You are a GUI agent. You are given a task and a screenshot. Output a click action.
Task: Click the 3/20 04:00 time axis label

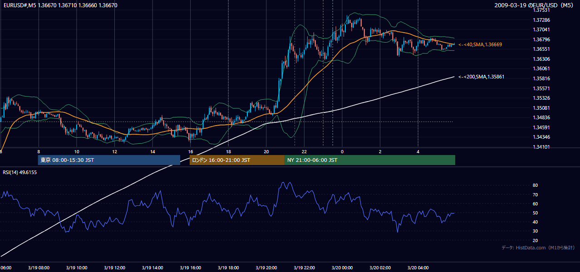(418, 267)
